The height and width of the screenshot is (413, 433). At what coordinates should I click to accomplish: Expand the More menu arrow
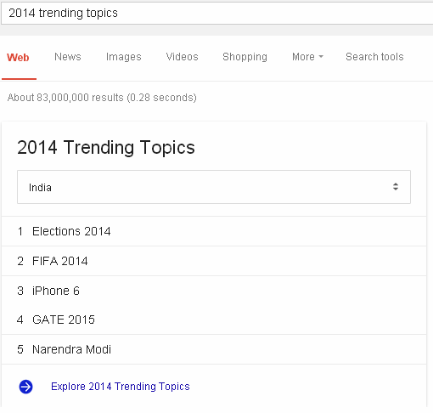[321, 57]
